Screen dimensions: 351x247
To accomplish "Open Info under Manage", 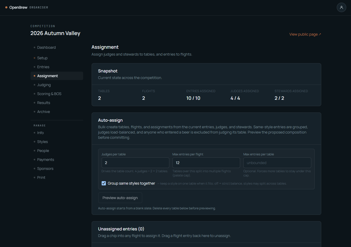I will click(x=57, y=133).
